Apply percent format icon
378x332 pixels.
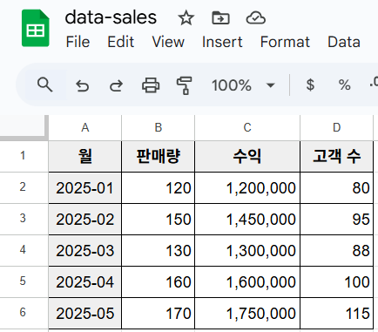344,85
